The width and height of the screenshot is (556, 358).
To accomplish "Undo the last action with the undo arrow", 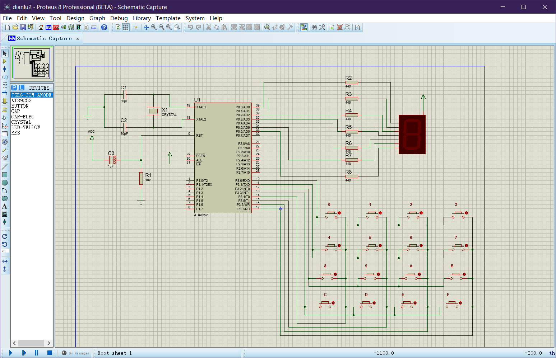I will tap(190, 27).
